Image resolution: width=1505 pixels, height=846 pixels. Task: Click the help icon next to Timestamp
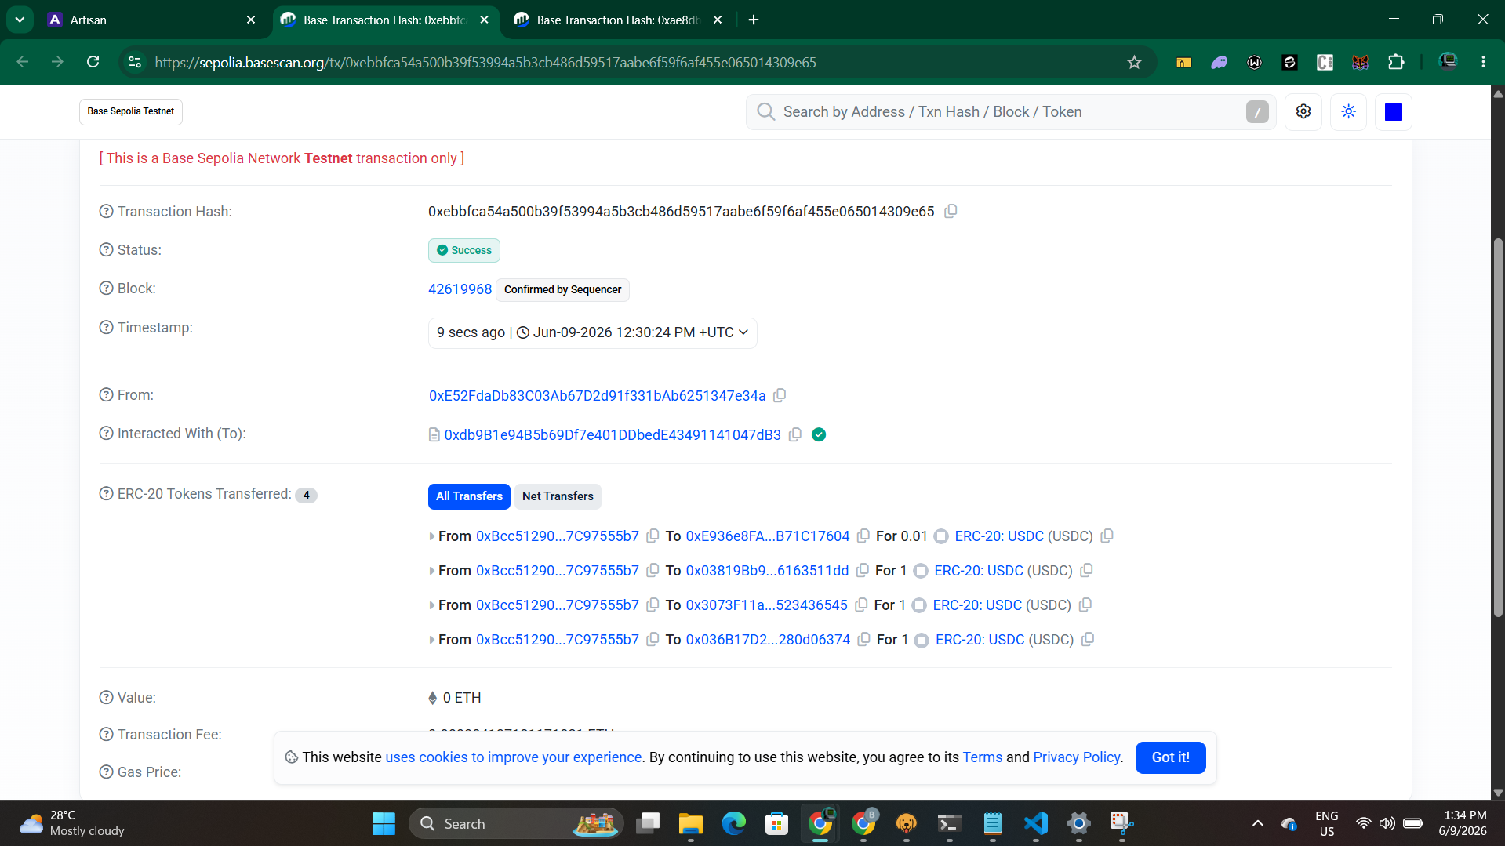(107, 327)
